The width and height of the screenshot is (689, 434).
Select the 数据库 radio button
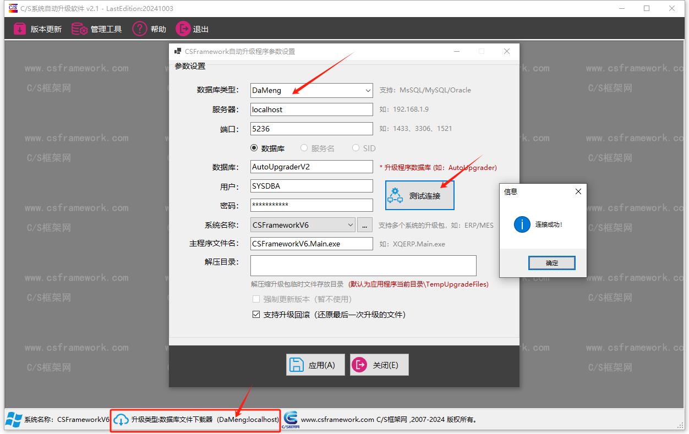coord(254,148)
